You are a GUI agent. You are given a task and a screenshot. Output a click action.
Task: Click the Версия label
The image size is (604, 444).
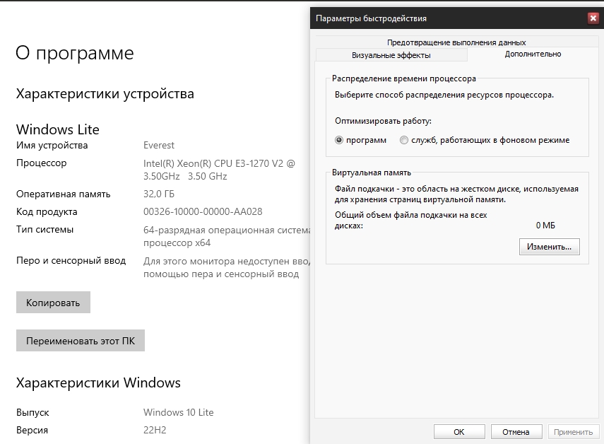click(x=32, y=430)
